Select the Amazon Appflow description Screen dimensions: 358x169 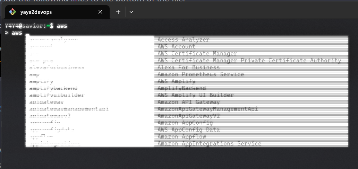[x=181, y=136]
